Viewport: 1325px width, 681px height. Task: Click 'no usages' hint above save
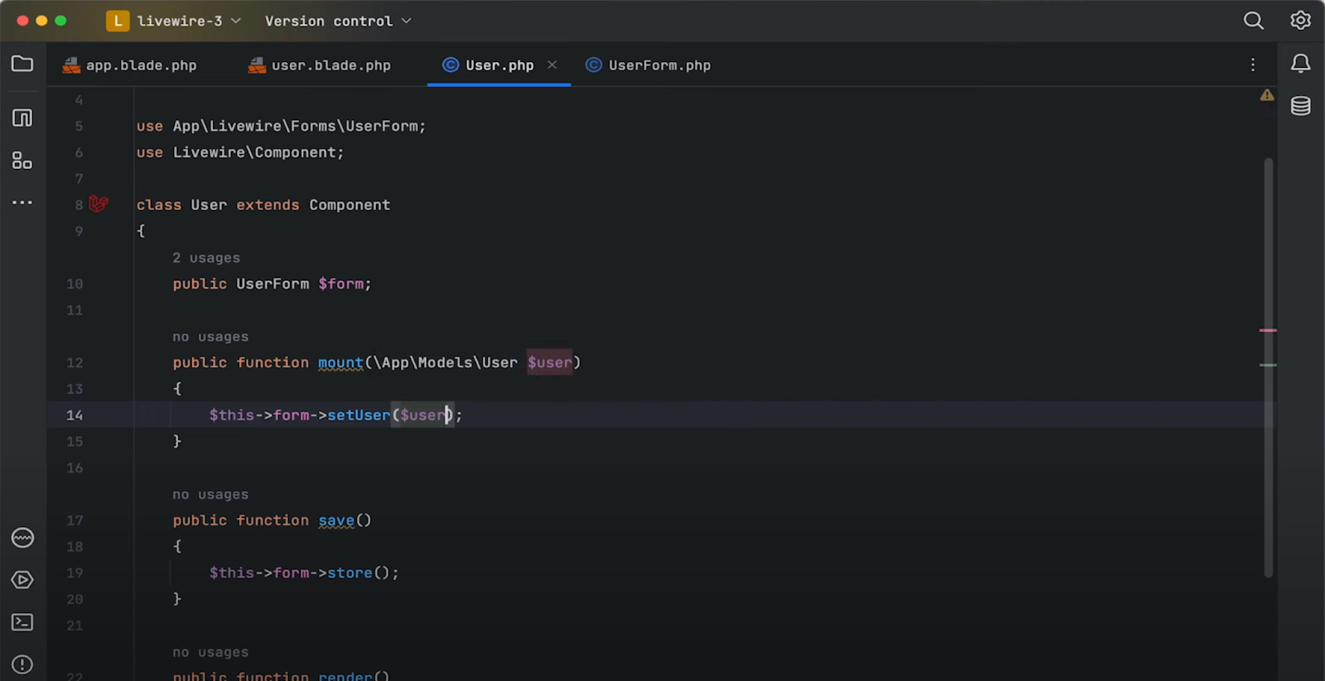[210, 495]
